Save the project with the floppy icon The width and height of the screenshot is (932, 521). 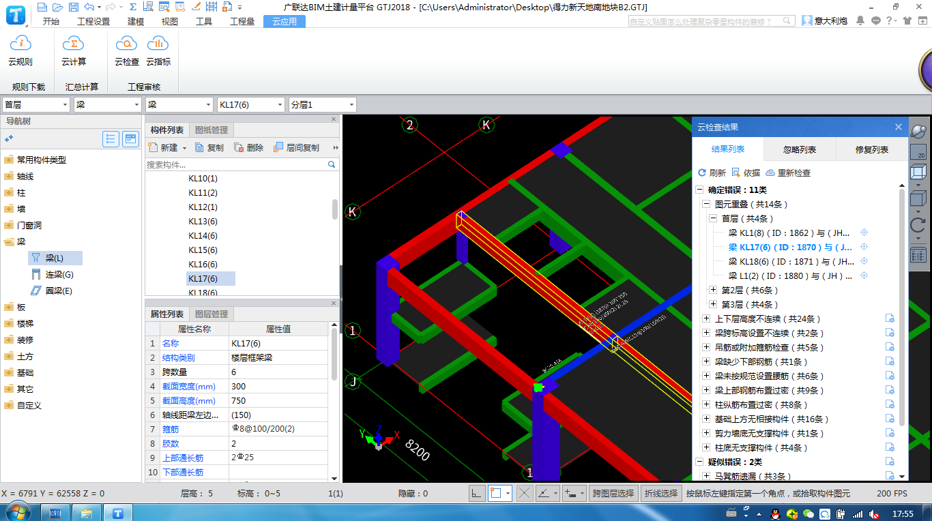click(72, 7)
